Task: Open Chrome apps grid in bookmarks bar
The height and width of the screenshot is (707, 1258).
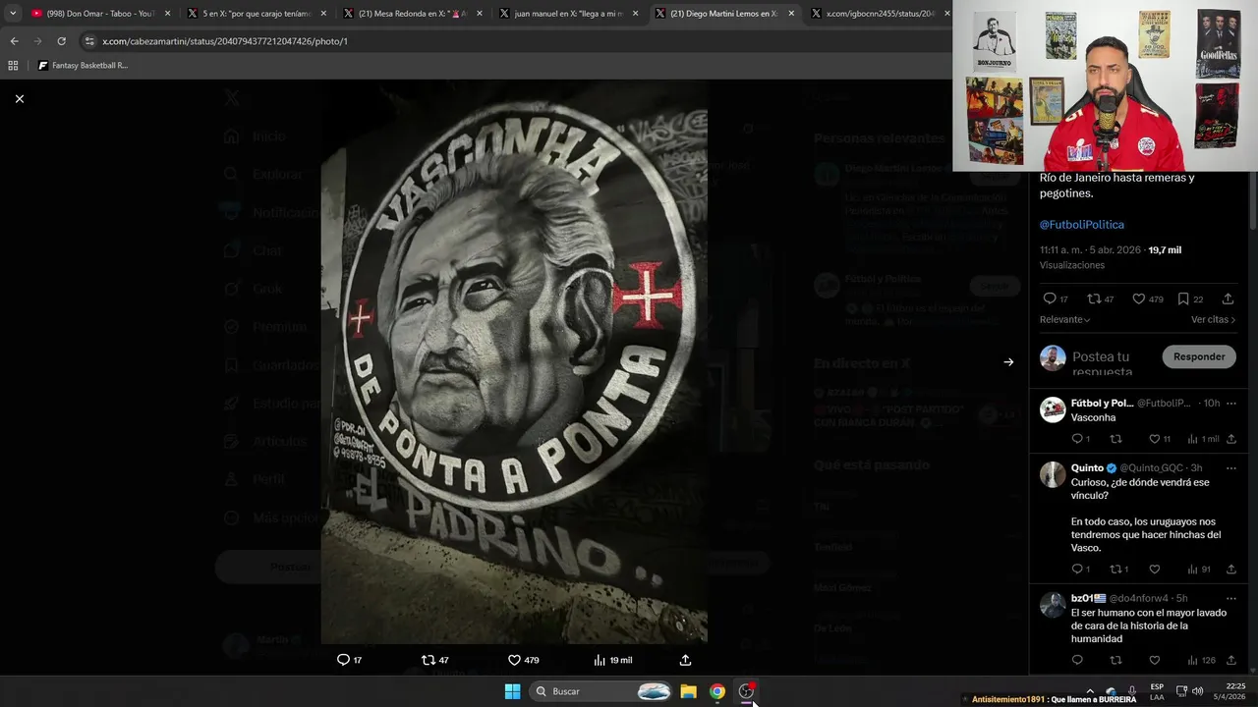Action: pyautogui.click(x=13, y=66)
